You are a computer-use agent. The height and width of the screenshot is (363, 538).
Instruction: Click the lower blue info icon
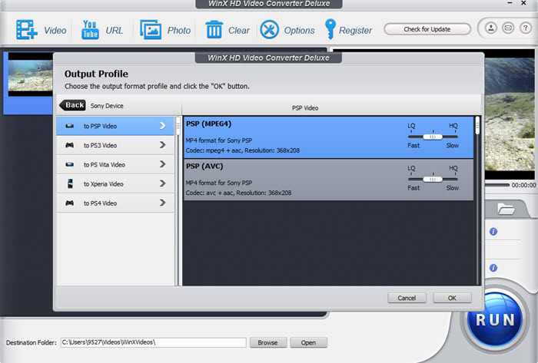tap(493, 268)
